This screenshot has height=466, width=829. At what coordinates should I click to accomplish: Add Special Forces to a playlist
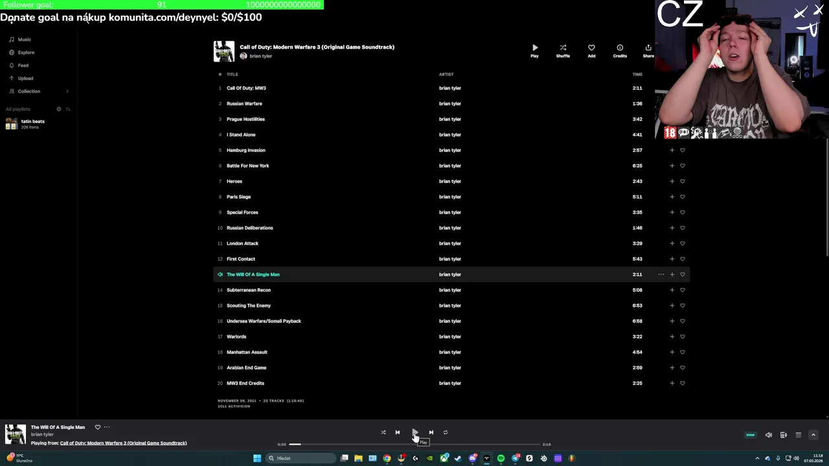point(672,212)
